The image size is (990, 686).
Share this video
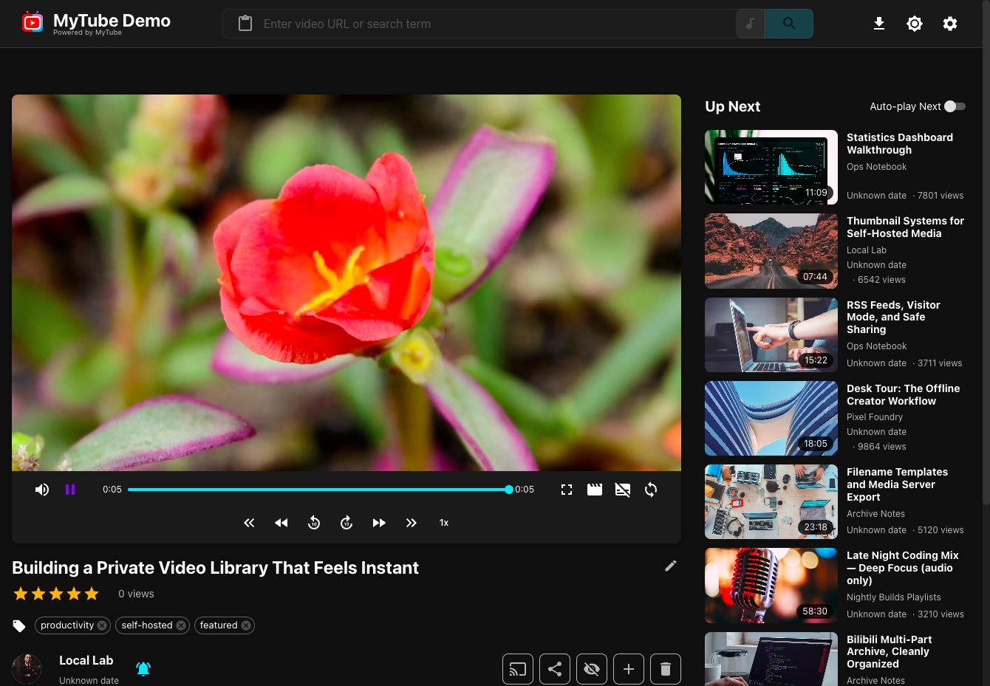pyautogui.click(x=555, y=669)
